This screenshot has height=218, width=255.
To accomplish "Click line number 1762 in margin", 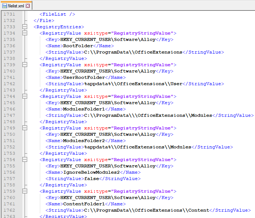I will point(9,210).
